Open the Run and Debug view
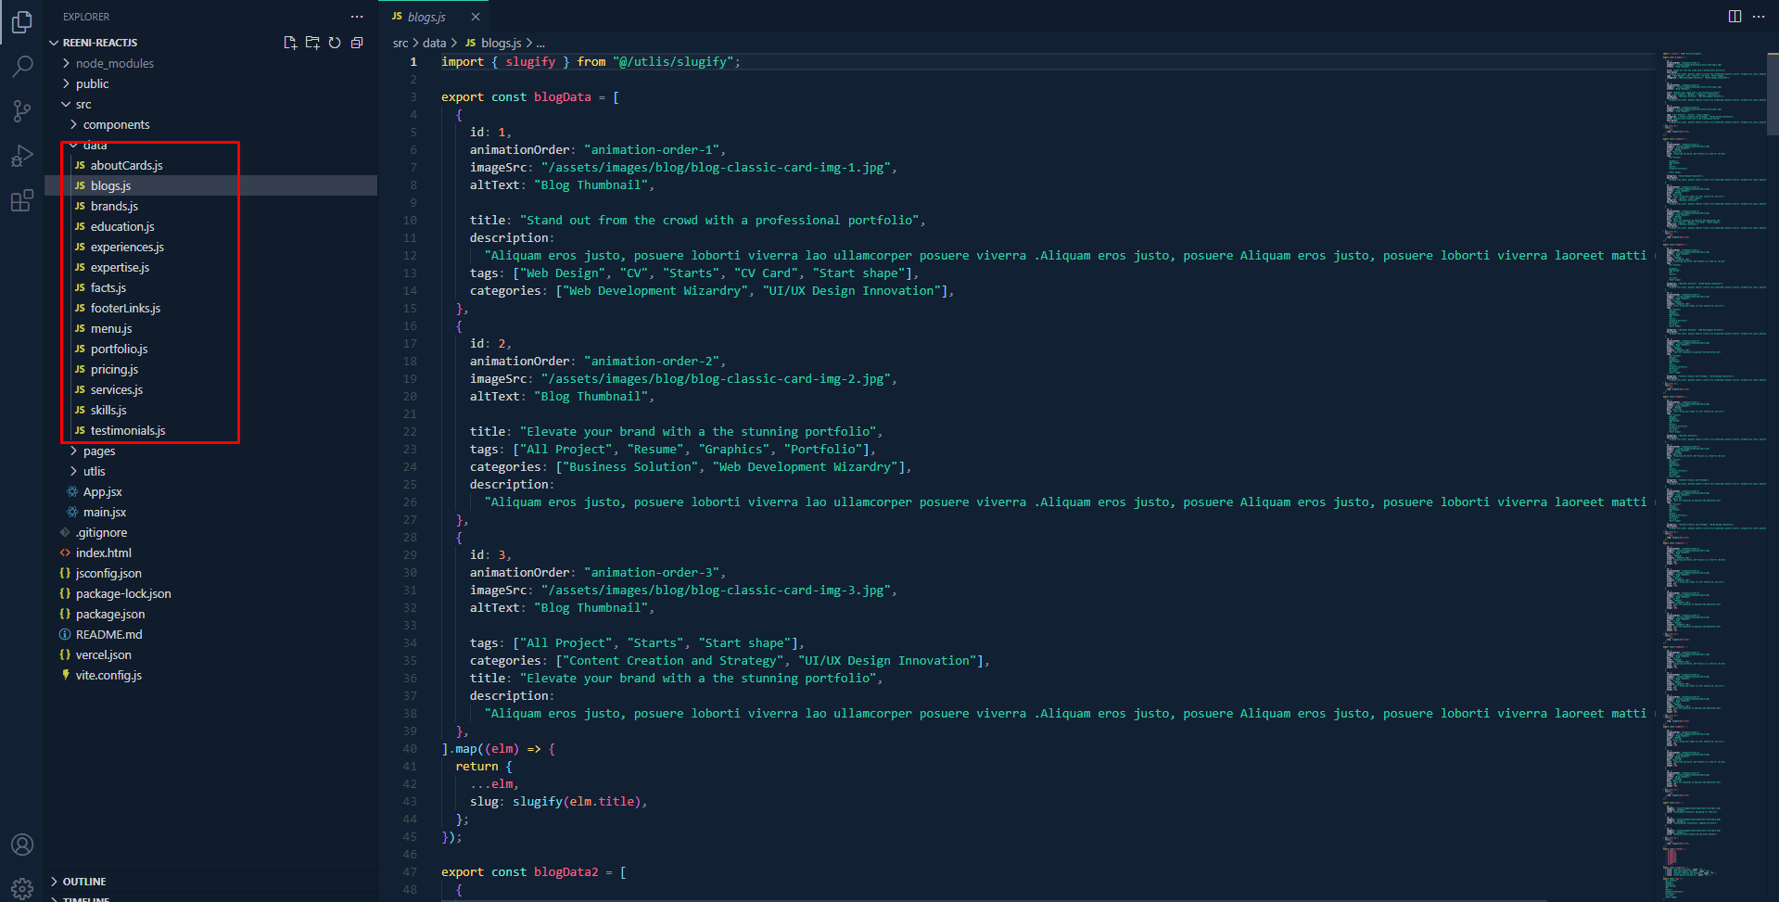 pyautogui.click(x=22, y=156)
